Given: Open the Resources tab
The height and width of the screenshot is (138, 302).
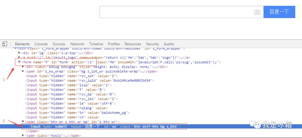Looking at the screenshot, I should pos(133,44).
